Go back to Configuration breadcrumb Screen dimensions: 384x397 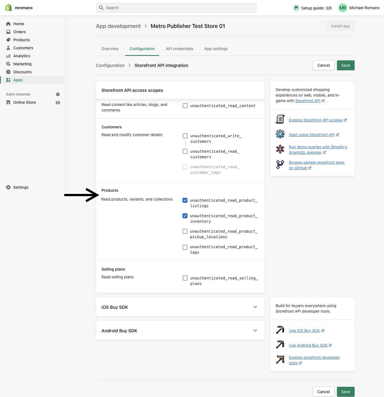coord(110,65)
